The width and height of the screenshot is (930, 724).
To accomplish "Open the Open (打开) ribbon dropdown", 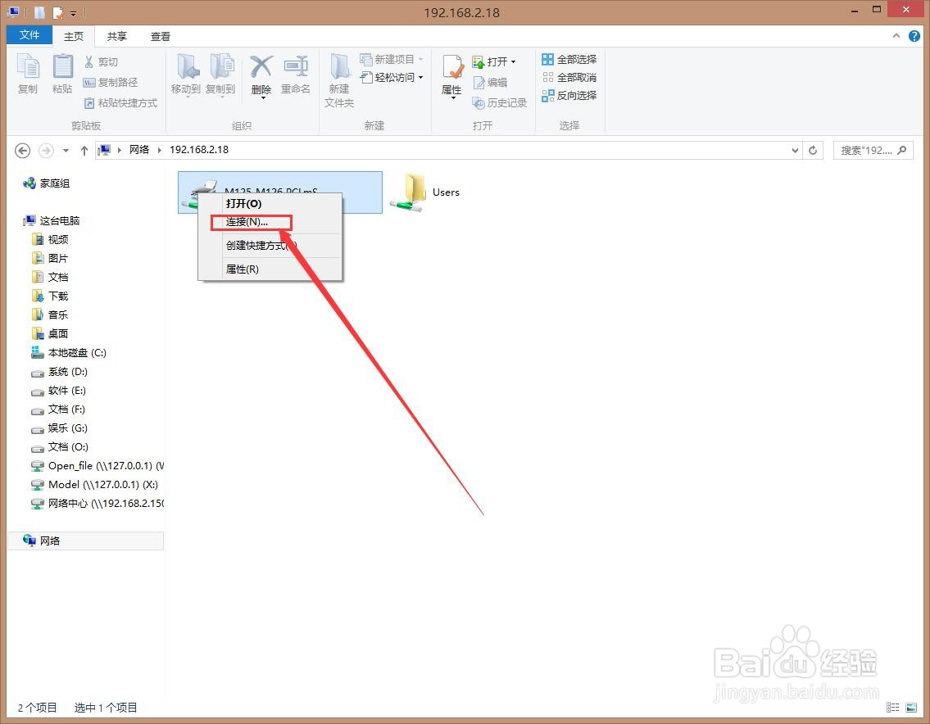I will pos(494,61).
